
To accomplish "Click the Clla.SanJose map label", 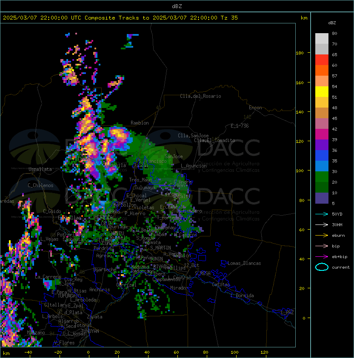I will pos(193,136).
